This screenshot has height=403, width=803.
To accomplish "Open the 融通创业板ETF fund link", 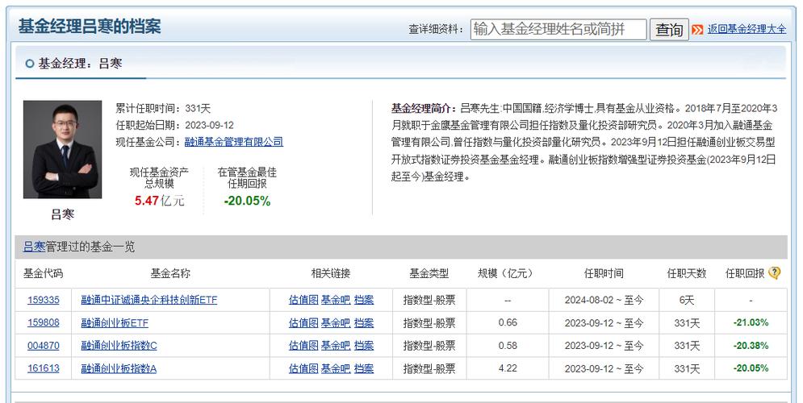I will 115,322.
